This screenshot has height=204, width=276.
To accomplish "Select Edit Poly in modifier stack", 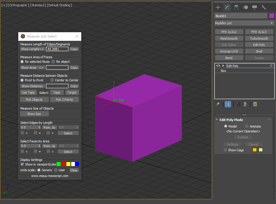I will click(245, 66).
